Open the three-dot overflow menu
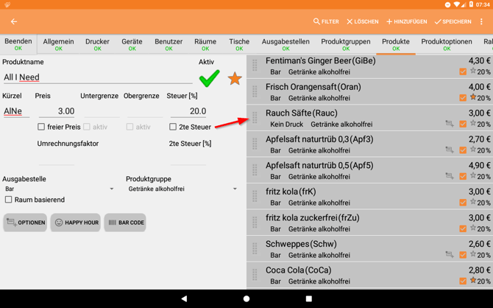The image size is (493, 308). (x=482, y=22)
